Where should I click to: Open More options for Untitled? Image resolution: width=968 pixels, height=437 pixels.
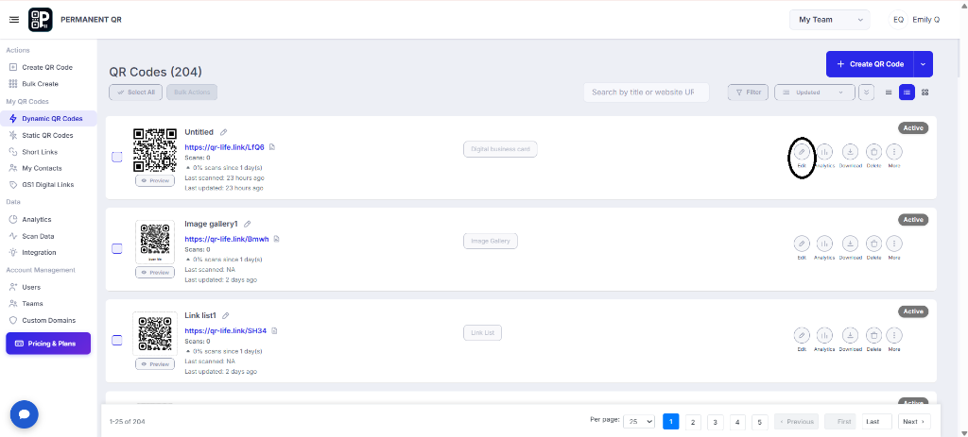click(x=894, y=152)
